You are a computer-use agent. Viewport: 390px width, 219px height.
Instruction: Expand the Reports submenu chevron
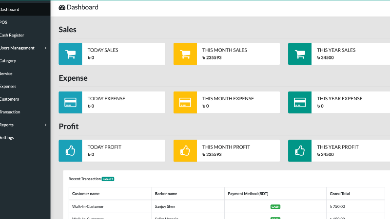click(45, 125)
